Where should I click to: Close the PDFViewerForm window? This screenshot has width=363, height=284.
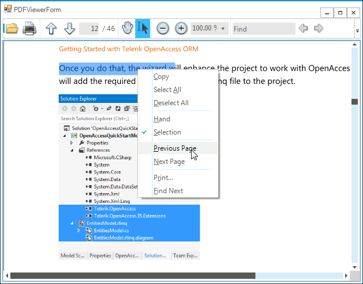point(353,13)
